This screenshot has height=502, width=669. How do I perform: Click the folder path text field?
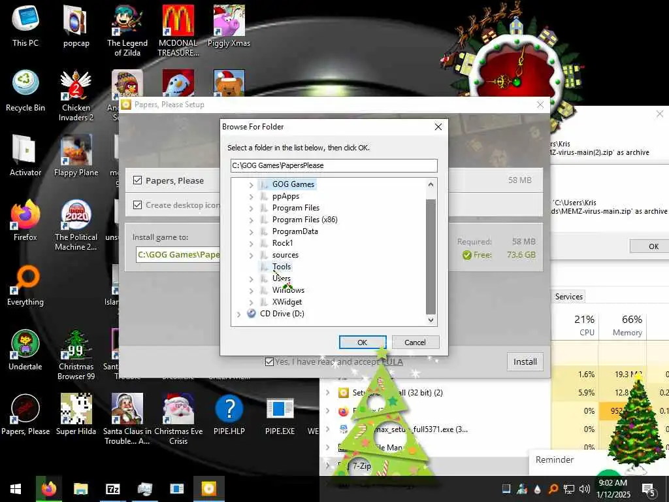tap(334, 165)
